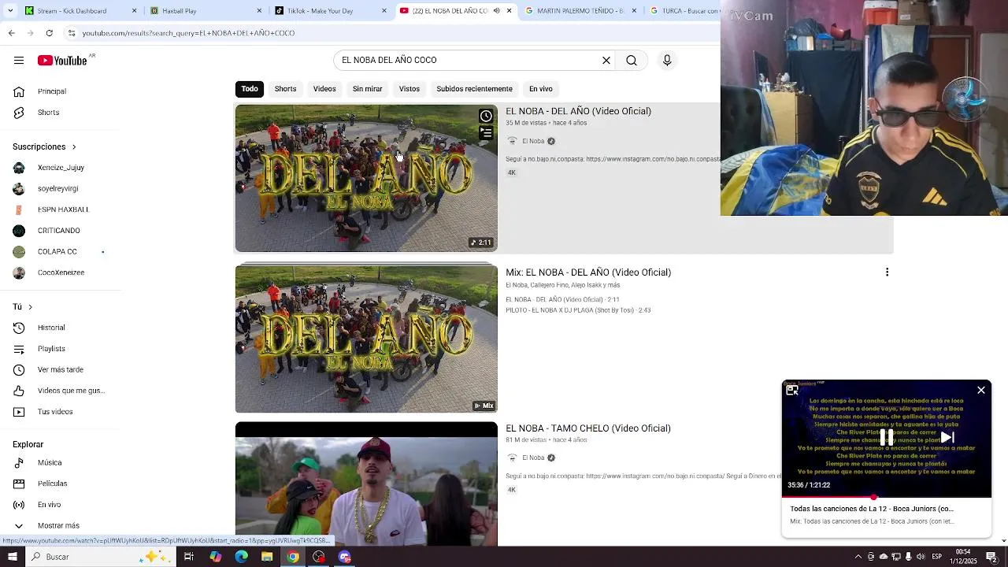
Task: Open Task View on the taskbar
Action: coord(188,557)
